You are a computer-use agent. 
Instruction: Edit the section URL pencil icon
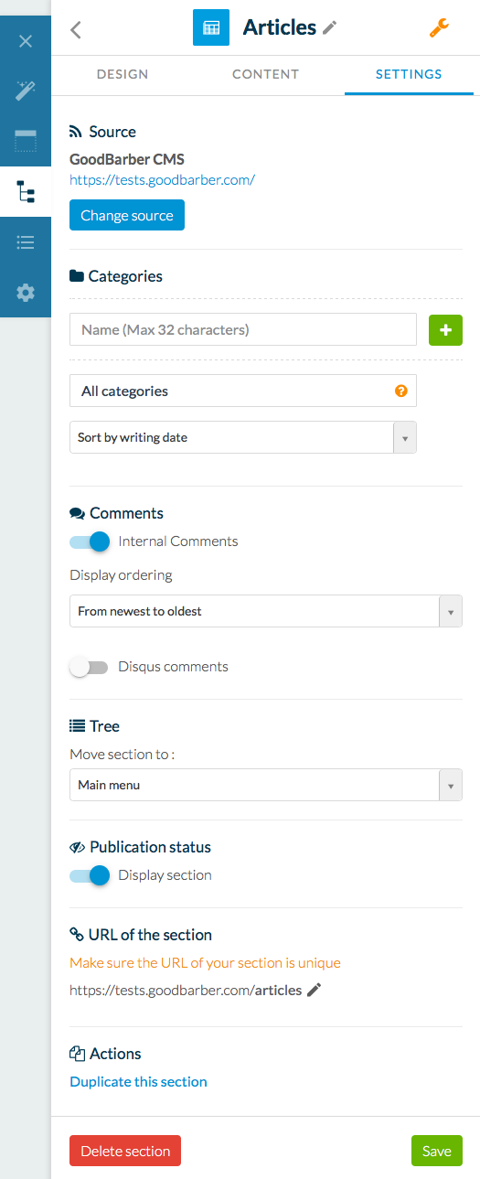tap(315, 990)
